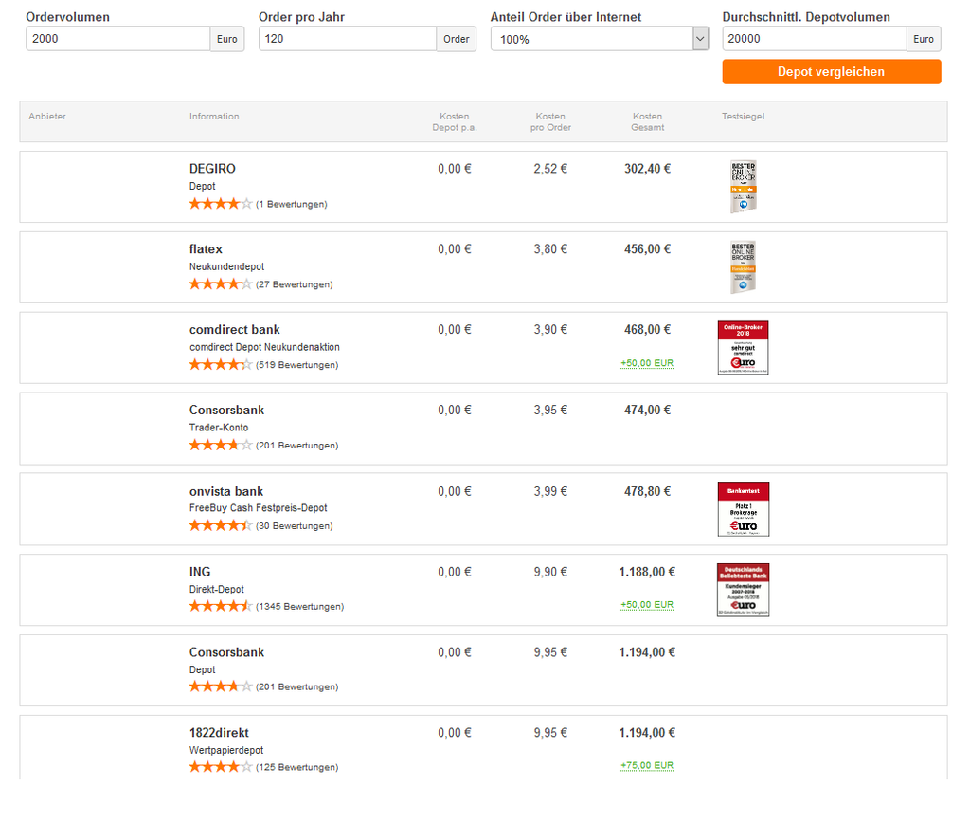Screen dimensions: 970x823
Task: Open flatex 27 Bewertungen reviews
Action: click(295, 284)
